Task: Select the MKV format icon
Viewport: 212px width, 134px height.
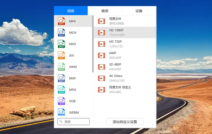Action: click(x=61, y=44)
